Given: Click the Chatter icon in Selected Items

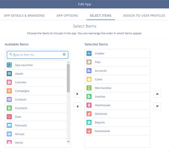Looking at the screenshot, I should coord(89,54).
